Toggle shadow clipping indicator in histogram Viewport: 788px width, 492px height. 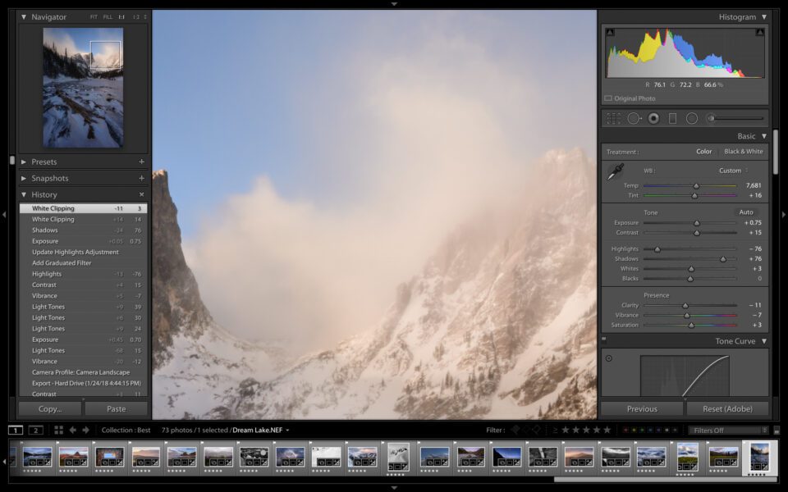pyautogui.click(x=610, y=32)
